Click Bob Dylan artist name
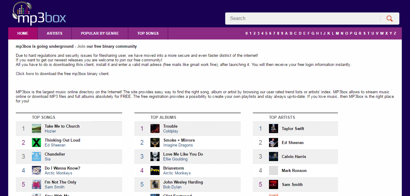Screen dimensions: 410x196 pyautogui.click(x=172, y=187)
